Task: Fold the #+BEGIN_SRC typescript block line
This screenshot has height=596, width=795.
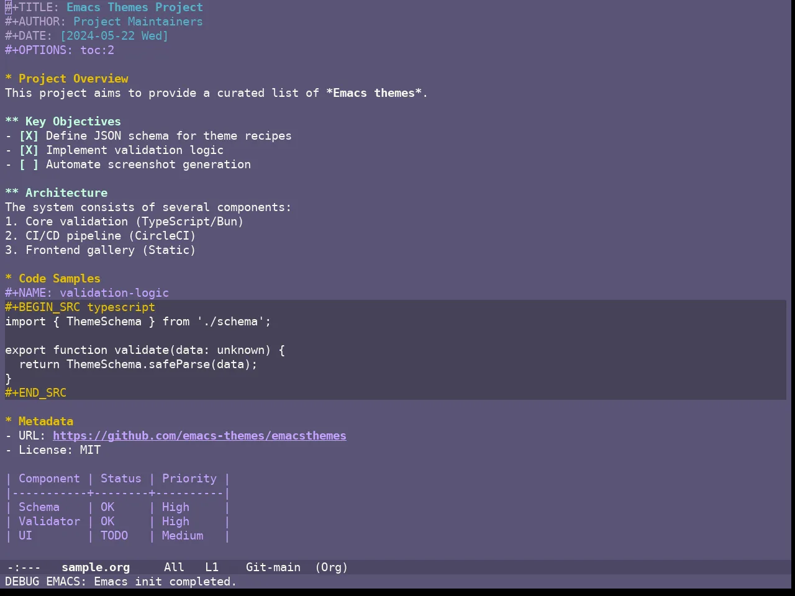Action: (x=80, y=307)
